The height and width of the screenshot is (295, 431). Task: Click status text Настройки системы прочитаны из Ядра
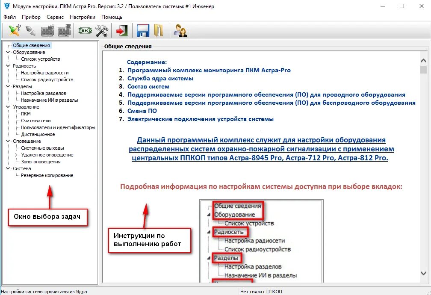pyautogui.click(x=44, y=292)
